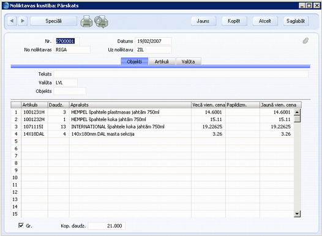Click HEMPEL špahtele plastmasas description

click(x=130, y=112)
